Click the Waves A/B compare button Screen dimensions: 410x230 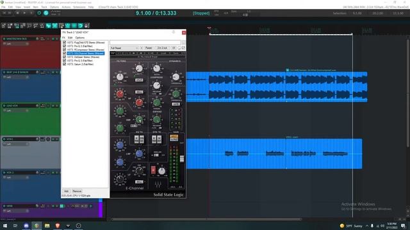151,53
